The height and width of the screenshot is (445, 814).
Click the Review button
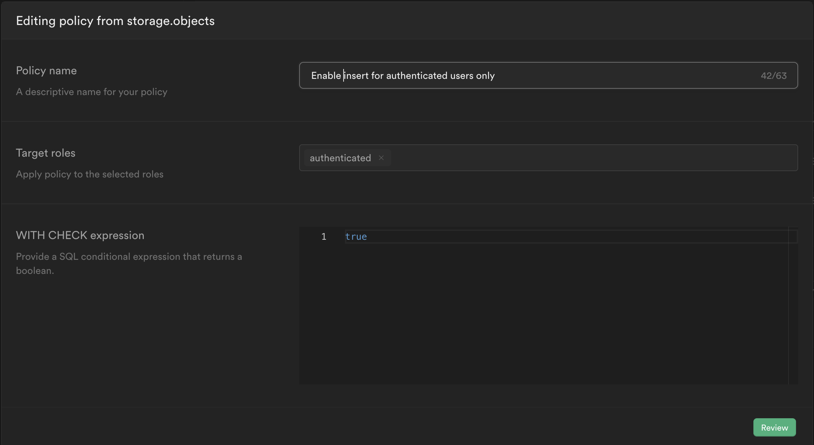click(774, 427)
